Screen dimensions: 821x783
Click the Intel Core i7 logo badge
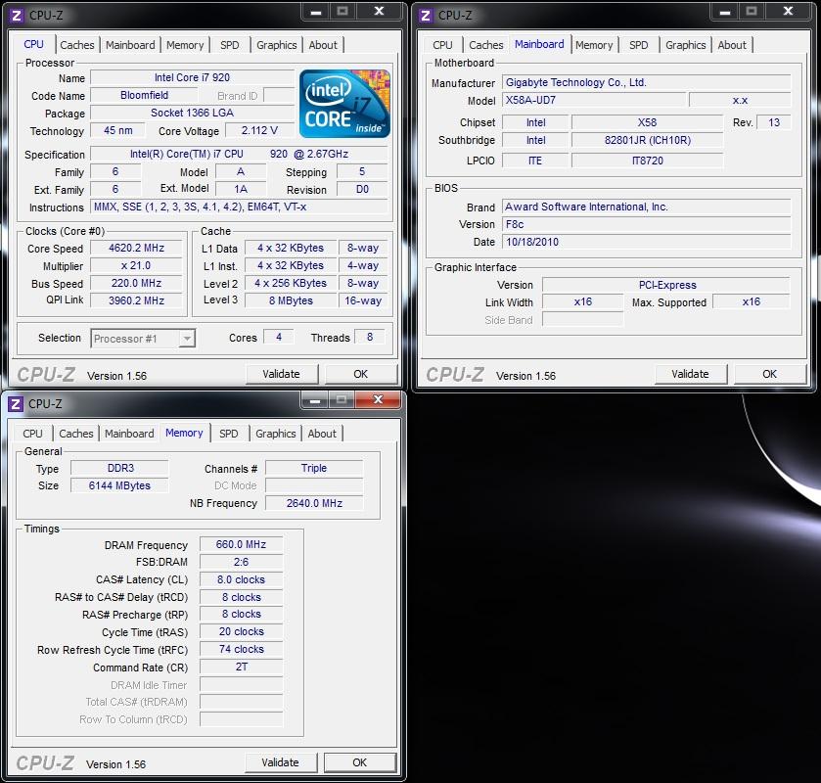(344, 104)
